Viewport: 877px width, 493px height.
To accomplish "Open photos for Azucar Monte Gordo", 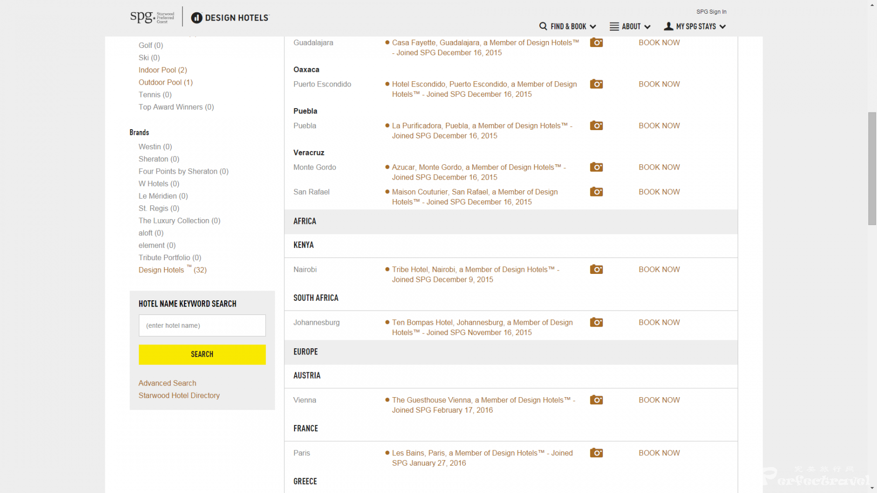I will (x=596, y=167).
